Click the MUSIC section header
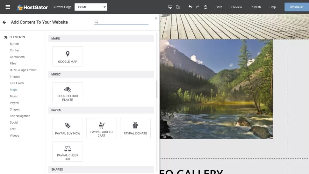 (x=101, y=74)
